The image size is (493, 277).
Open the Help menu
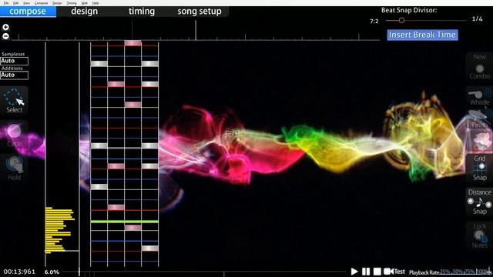click(x=96, y=3)
